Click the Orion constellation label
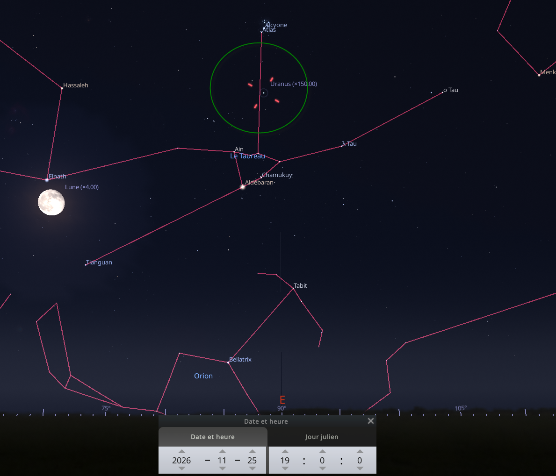 [x=203, y=376]
